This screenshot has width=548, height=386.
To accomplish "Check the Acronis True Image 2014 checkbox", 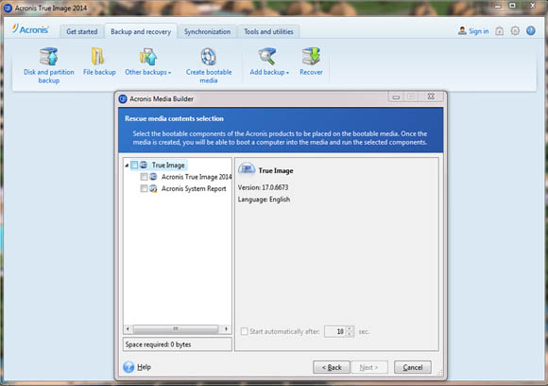I will [144, 177].
